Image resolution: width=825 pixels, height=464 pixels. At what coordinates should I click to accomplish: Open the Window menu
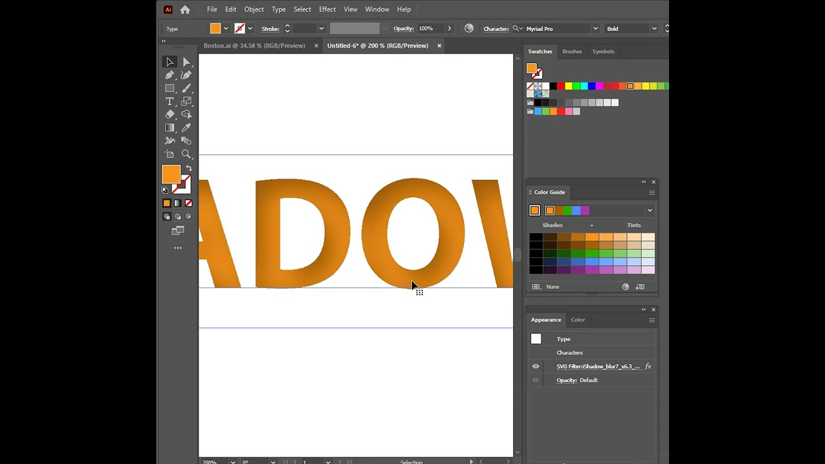[377, 10]
